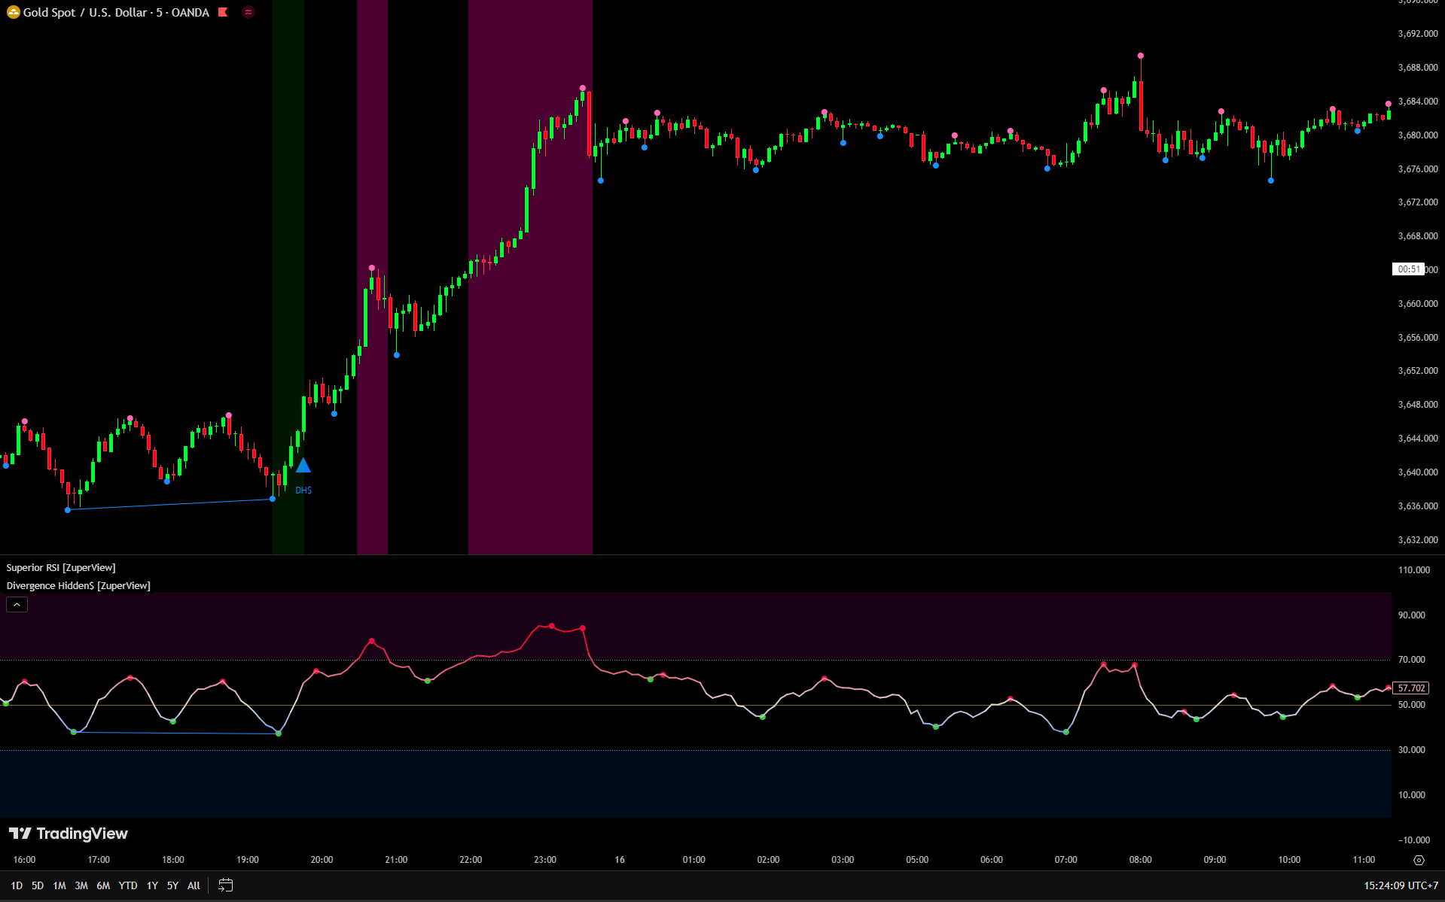Click the 3M range button
Viewport: 1445px width, 902px height.
point(81,885)
